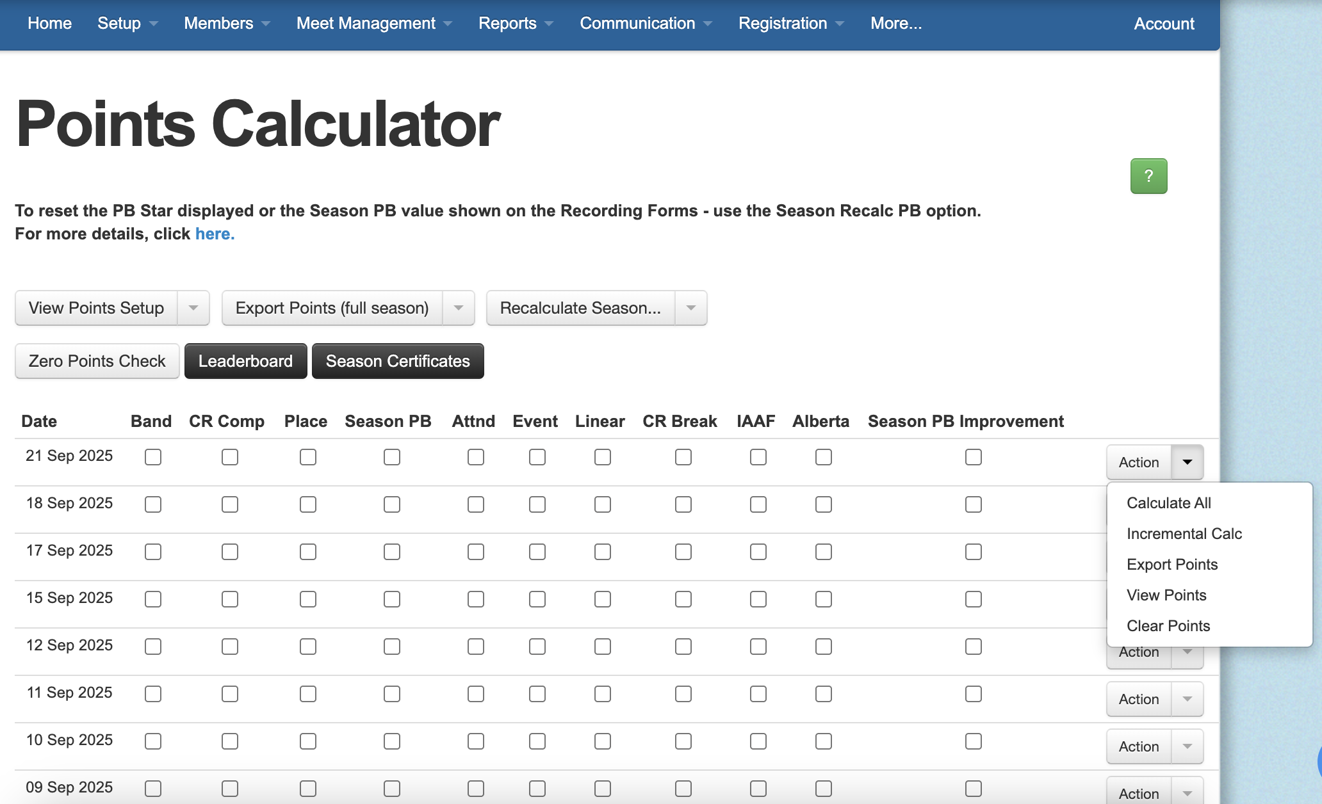1322x804 pixels.
Task: Open the Registration navigation menu
Action: click(x=791, y=24)
